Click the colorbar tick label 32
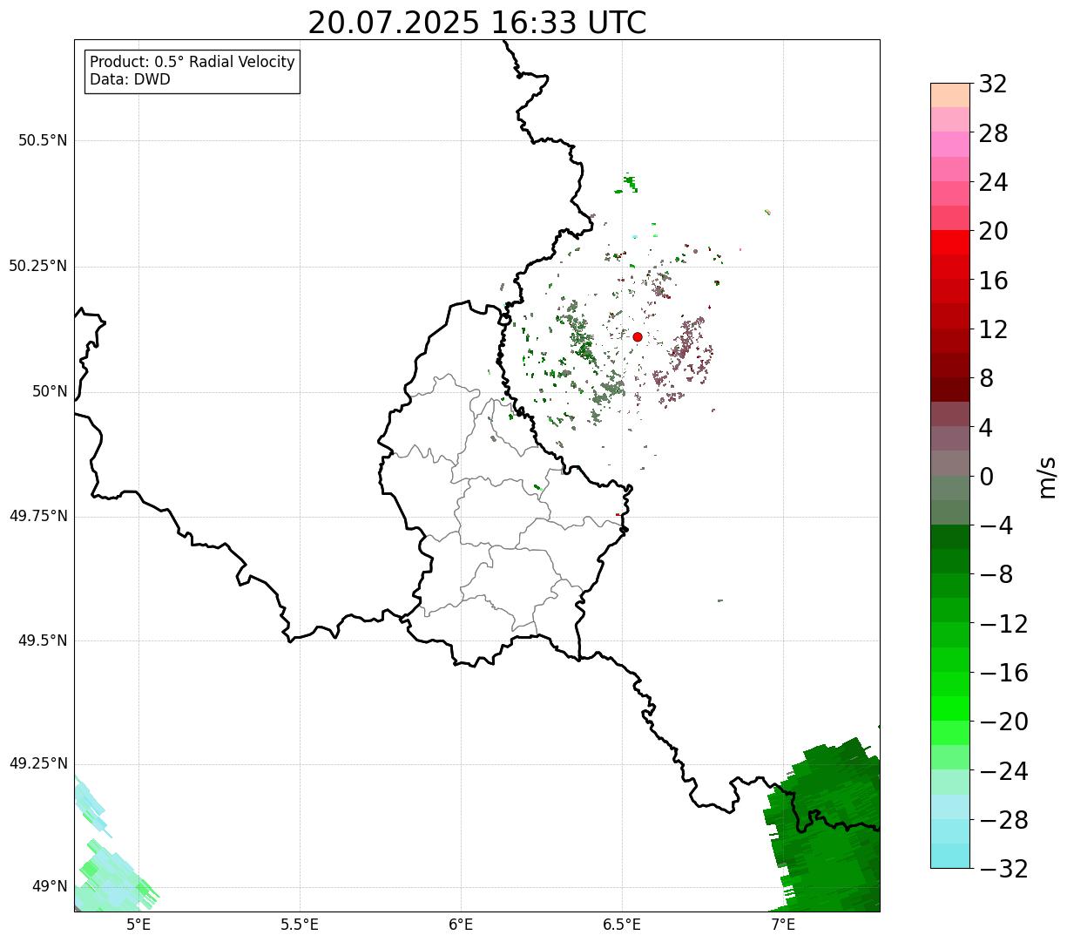This screenshot has width=1067, height=942. [993, 85]
